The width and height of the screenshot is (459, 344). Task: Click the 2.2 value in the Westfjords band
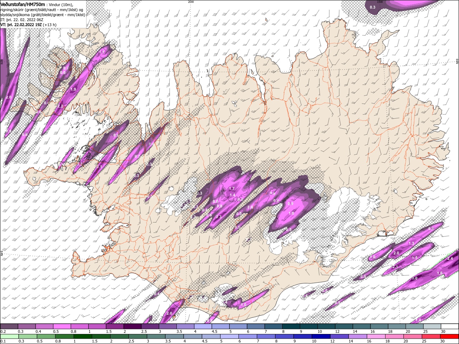[x=60, y=106]
